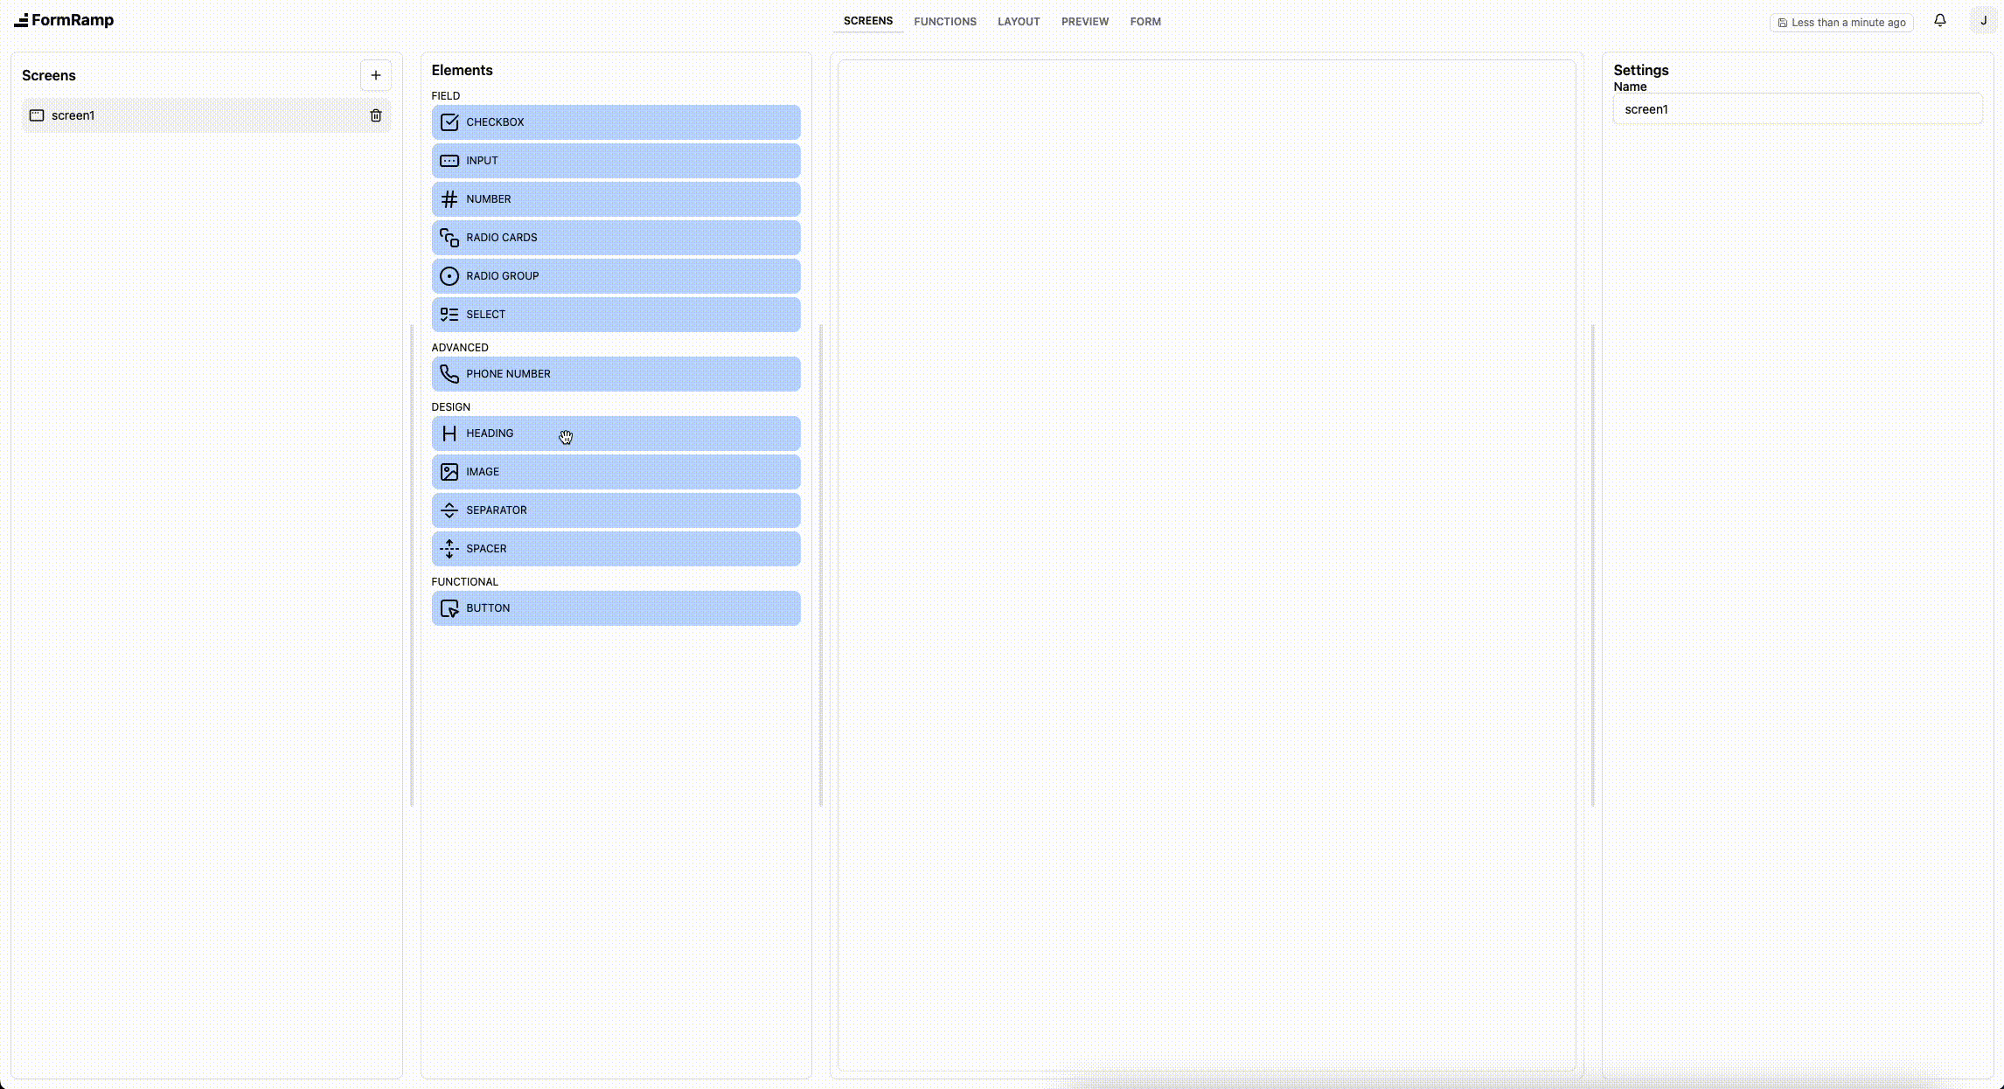Click the RADIO GROUP element icon
Screen dimensions: 2004x1089
coord(449,275)
